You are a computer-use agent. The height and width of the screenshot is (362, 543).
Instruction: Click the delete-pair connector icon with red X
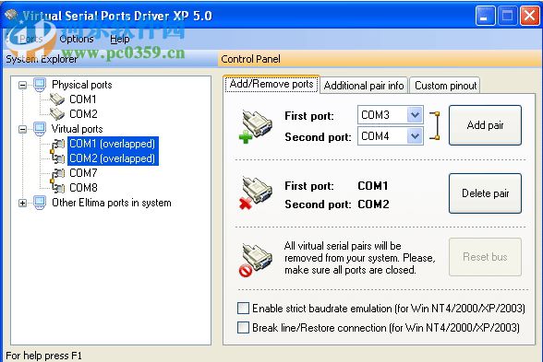(x=255, y=193)
